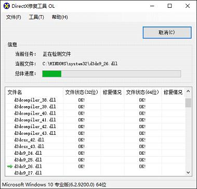Select the d3dcompiler_43.dll row

coord(95,133)
